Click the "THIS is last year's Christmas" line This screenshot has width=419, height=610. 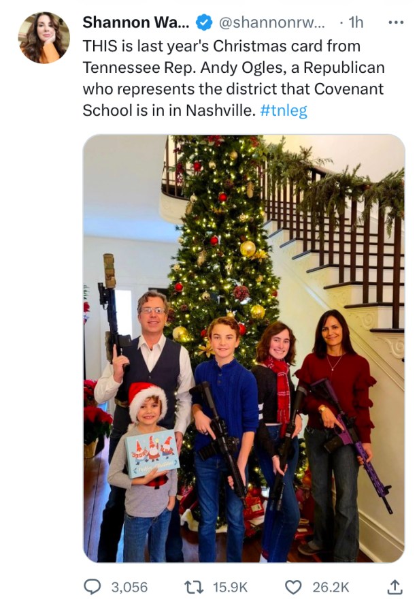tap(221, 46)
